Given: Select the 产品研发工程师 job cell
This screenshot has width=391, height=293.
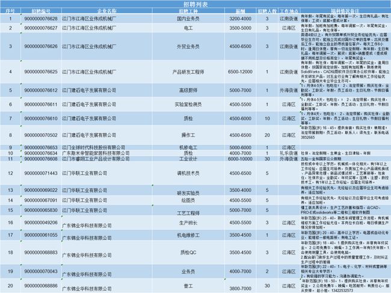Looking at the screenshot, I should (188, 72).
